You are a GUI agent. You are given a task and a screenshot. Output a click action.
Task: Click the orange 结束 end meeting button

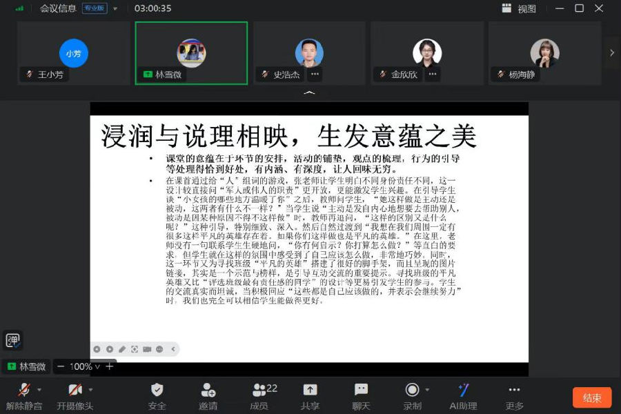click(591, 398)
